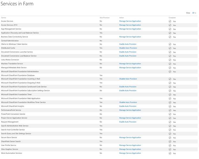Manage Service Application for Business Data Connectivity Service

click(130, 37)
